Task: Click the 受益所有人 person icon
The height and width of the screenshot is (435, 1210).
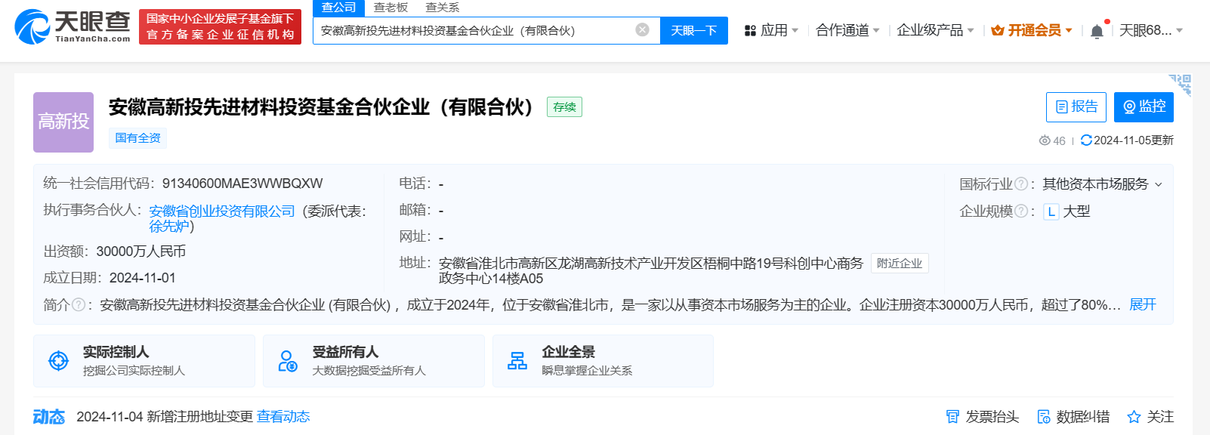Action: [x=288, y=361]
